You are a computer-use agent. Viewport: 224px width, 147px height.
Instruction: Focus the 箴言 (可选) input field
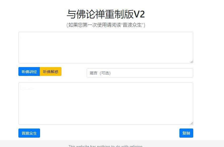coord(140,73)
